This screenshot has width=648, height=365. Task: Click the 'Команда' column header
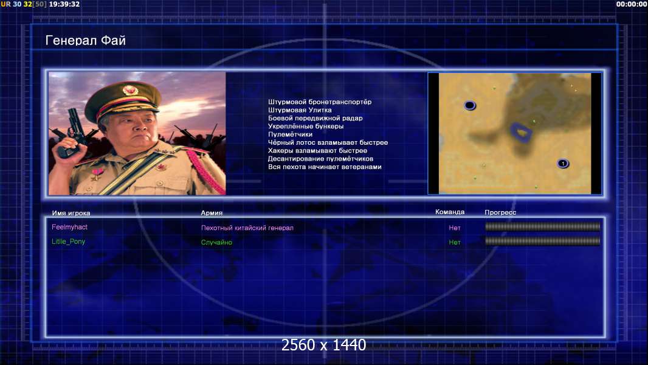[x=450, y=212]
